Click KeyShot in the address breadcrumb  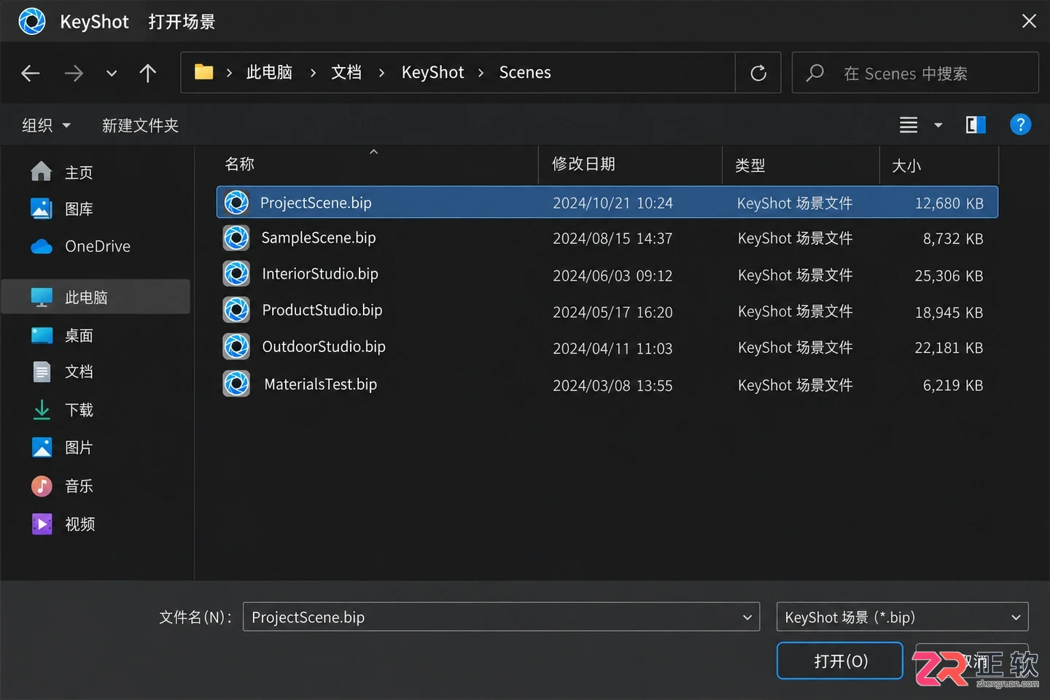tap(432, 72)
